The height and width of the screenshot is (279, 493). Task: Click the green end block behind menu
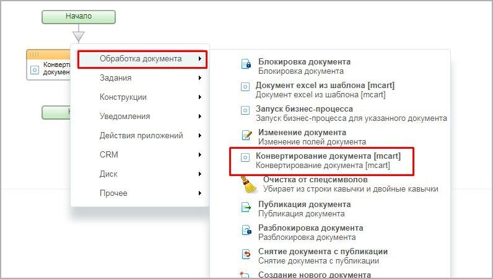pos(56,112)
